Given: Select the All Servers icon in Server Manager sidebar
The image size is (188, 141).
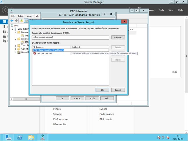Looking at the screenshot, I should coord(4,31).
